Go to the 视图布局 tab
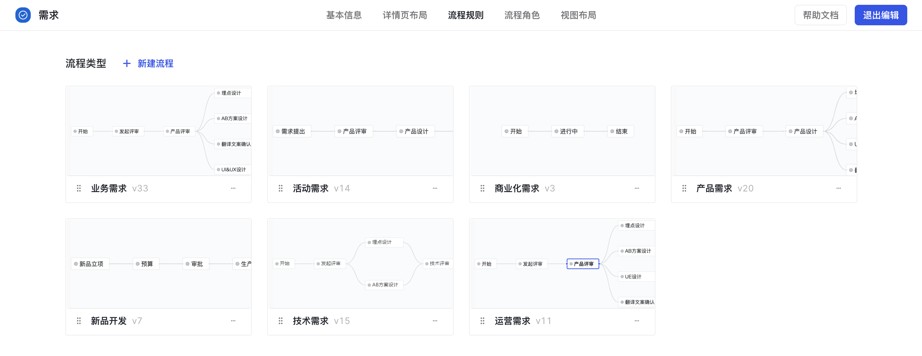Screen dimensions: 922x356 point(578,15)
